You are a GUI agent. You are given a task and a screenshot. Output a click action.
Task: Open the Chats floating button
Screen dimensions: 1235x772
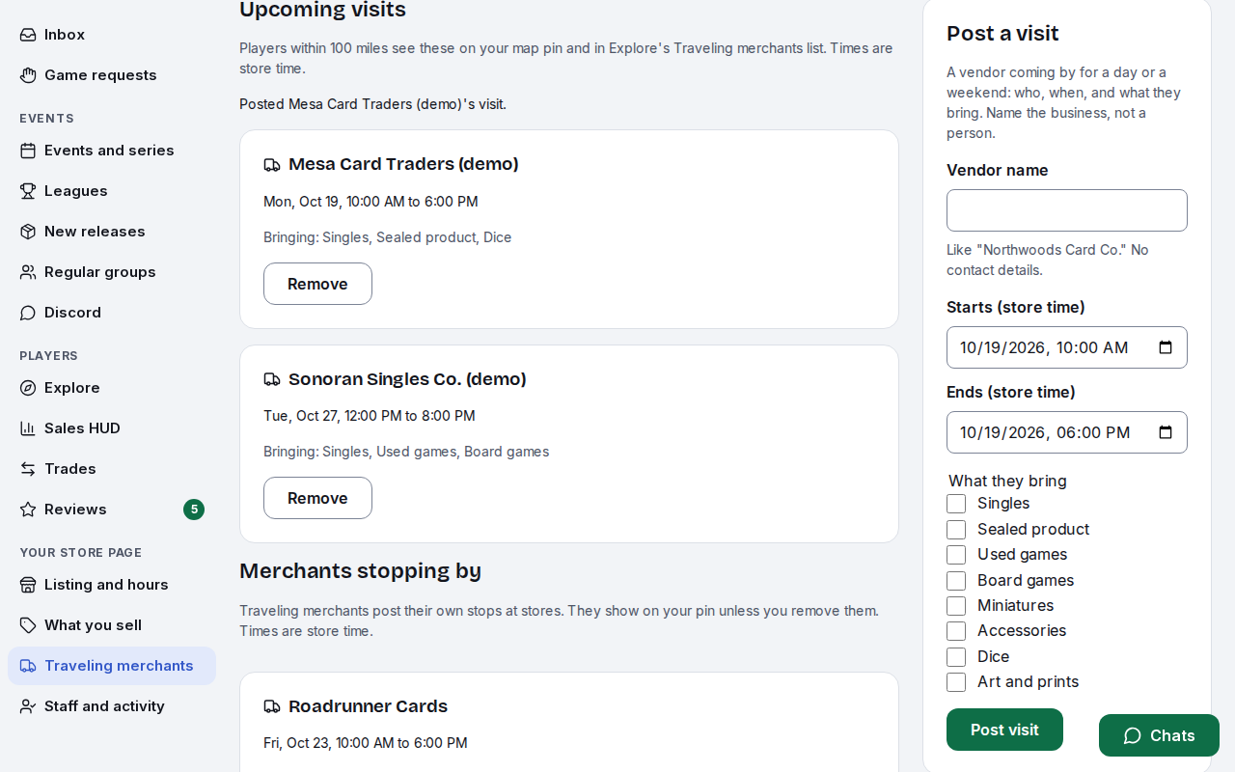point(1159,735)
